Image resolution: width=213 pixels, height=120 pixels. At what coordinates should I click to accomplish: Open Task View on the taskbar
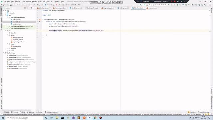coord(52,118)
